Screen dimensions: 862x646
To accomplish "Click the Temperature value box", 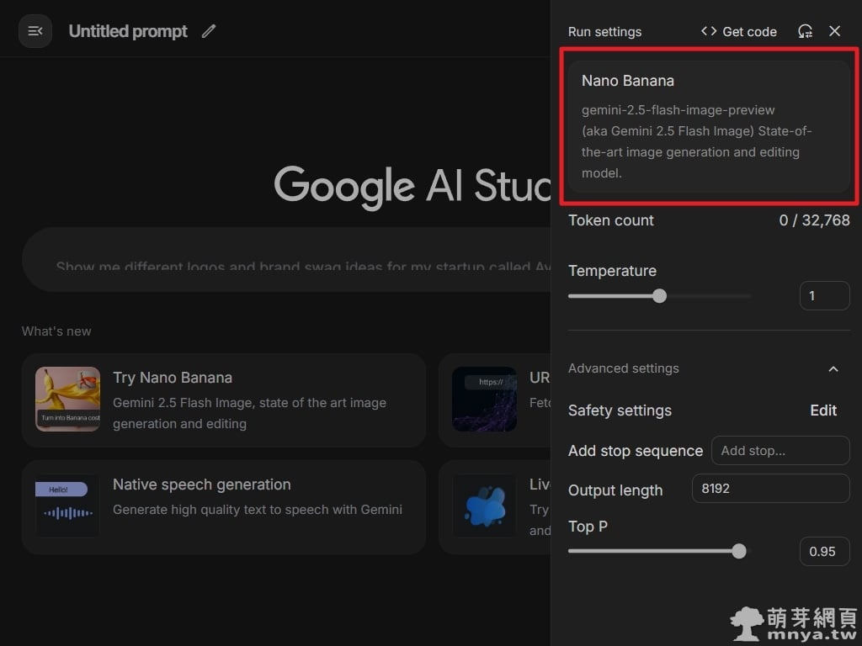I will click(x=823, y=295).
